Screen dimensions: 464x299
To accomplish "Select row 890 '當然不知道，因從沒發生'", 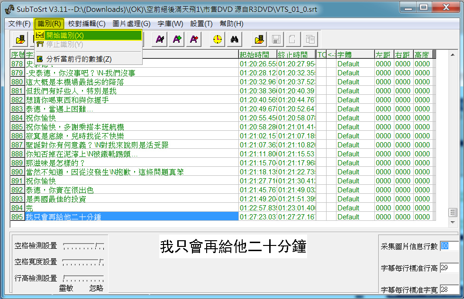I will click(x=132, y=172).
